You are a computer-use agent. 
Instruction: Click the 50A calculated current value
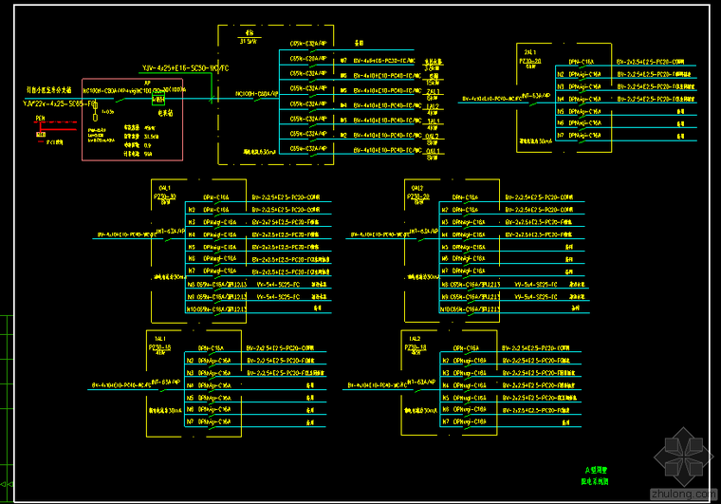(x=148, y=154)
